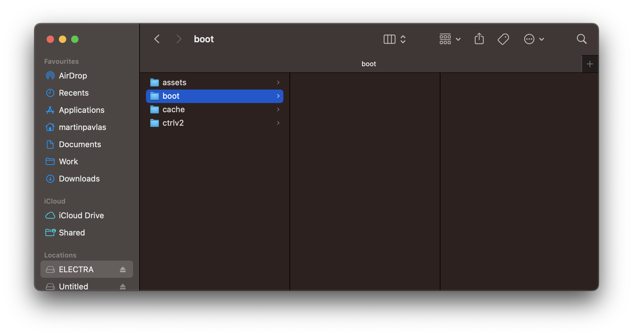Open iCloud Drive in the sidebar
Viewport: 633px width, 336px height.
(x=81, y=216)
